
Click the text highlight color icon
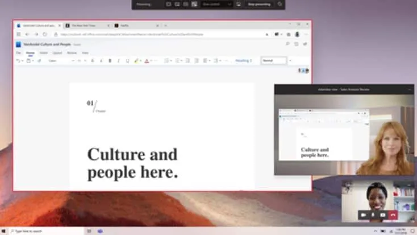pos(137,60)
